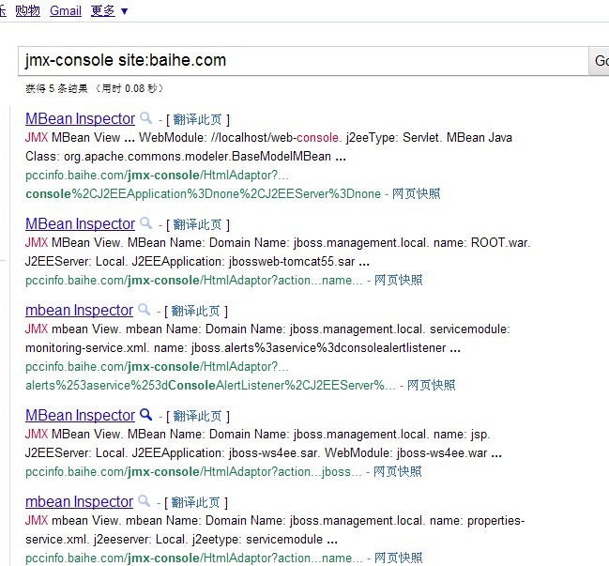Open 网页快照 cache for jboss-ws4ee result
The height and width of the screenshot is (566, 609).
tap(397, 471)
